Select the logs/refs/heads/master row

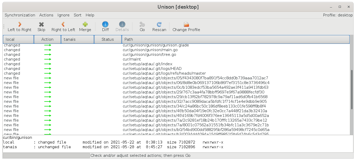[x=176, y=73]
